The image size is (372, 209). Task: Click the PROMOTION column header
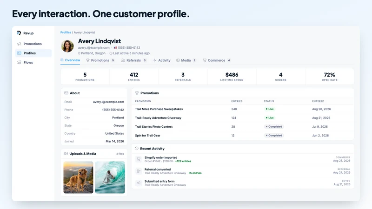143,101
